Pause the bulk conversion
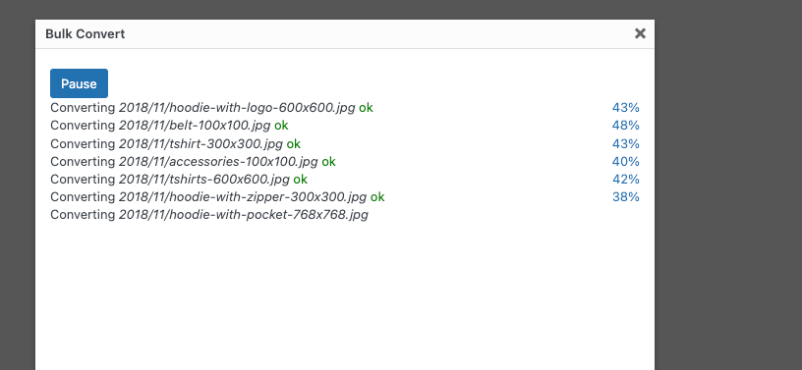The image size is (802, 370). click(x=79, y=83)
